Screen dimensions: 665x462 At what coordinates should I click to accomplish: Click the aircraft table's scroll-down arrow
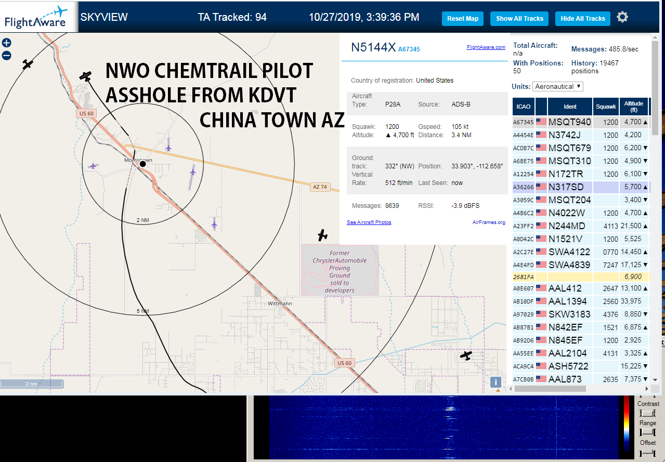(656, 380)
